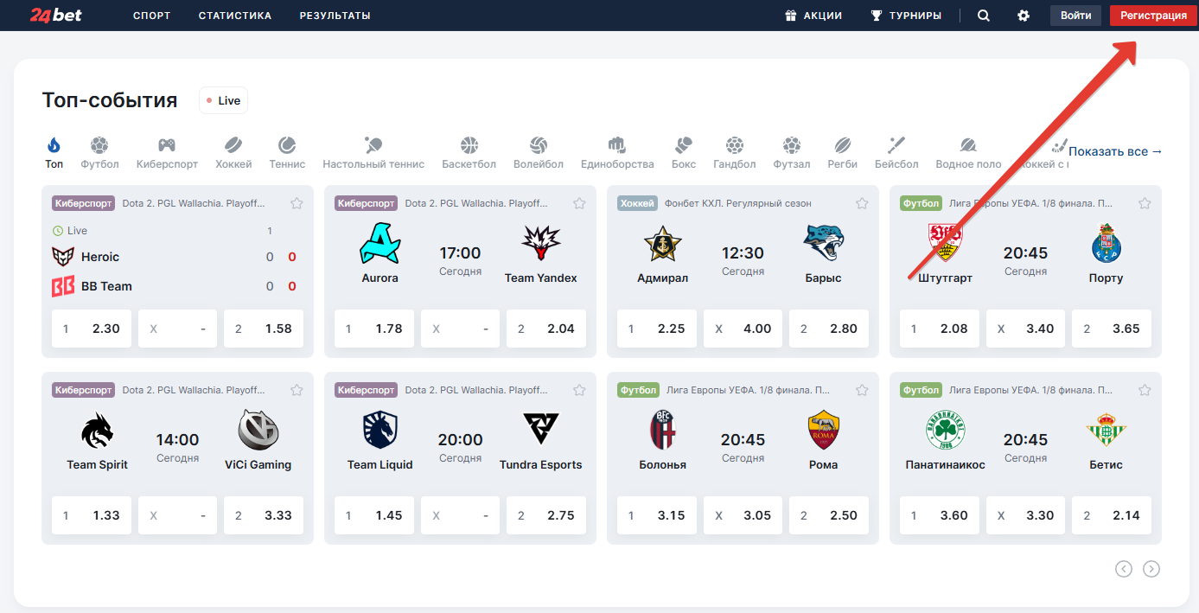Screen dimensions: 1199x613
Task: Open the Результаты menu item
Action: point(335,16)
